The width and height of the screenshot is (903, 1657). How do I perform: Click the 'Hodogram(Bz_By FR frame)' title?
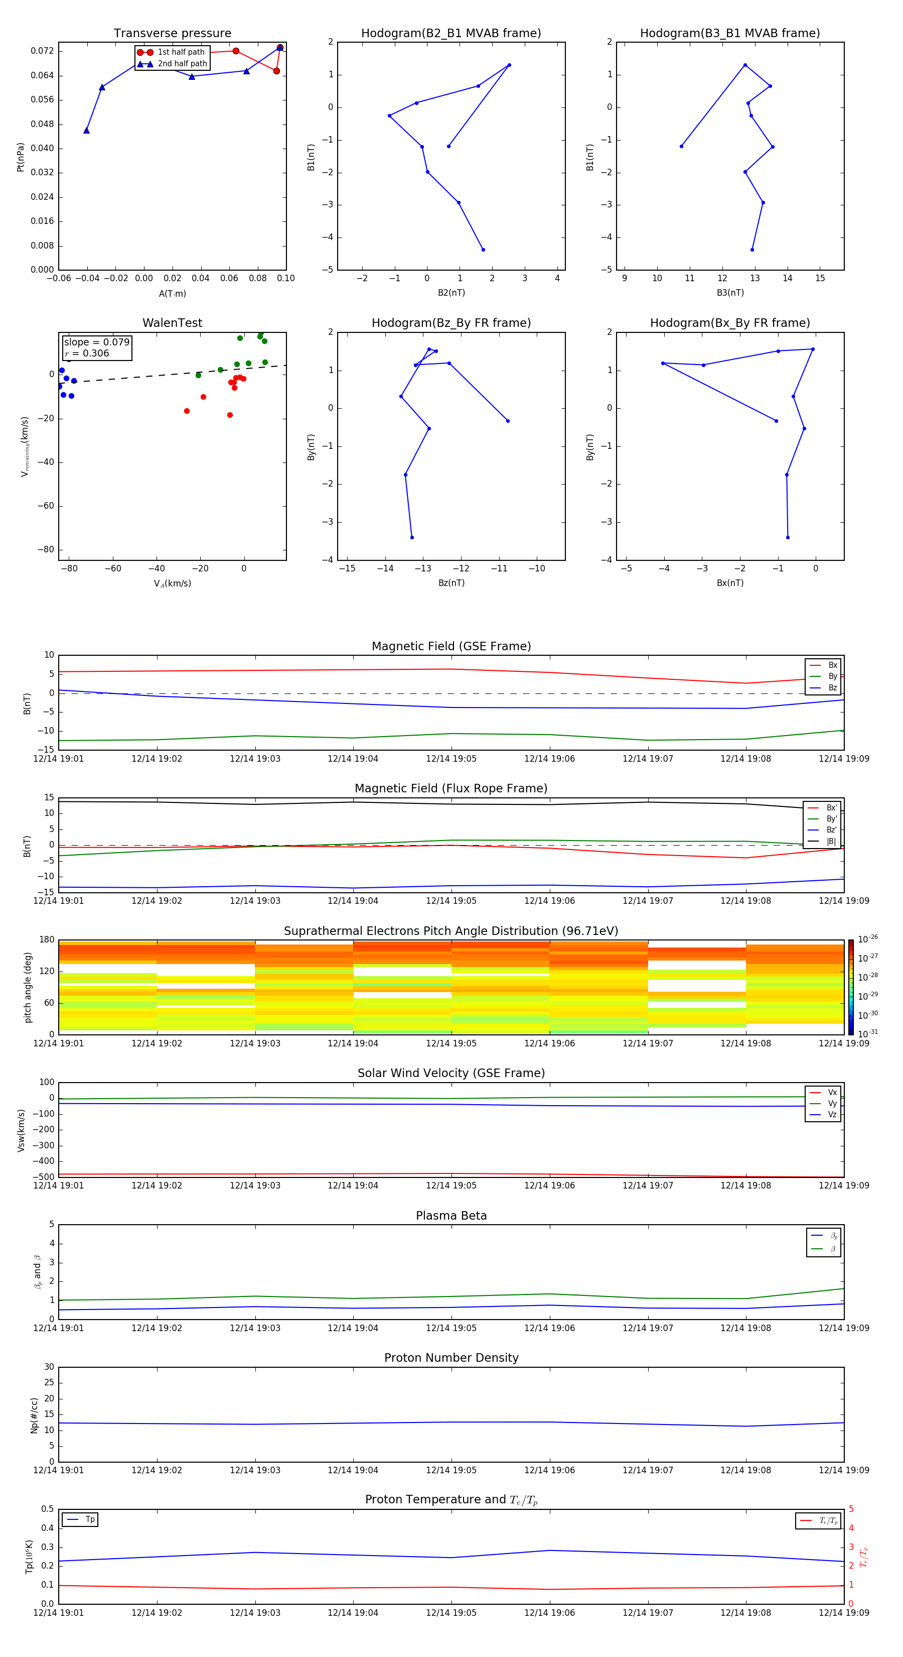pos(451,323)
